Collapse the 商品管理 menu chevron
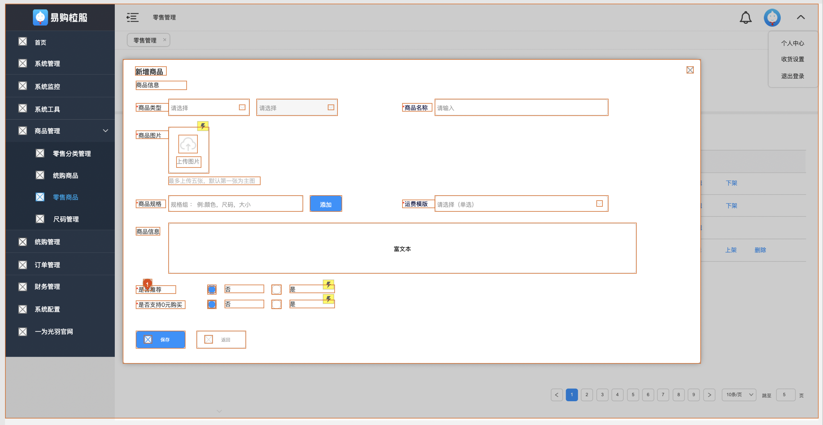Viewport: 823px width, 425px height. point(105,130)
